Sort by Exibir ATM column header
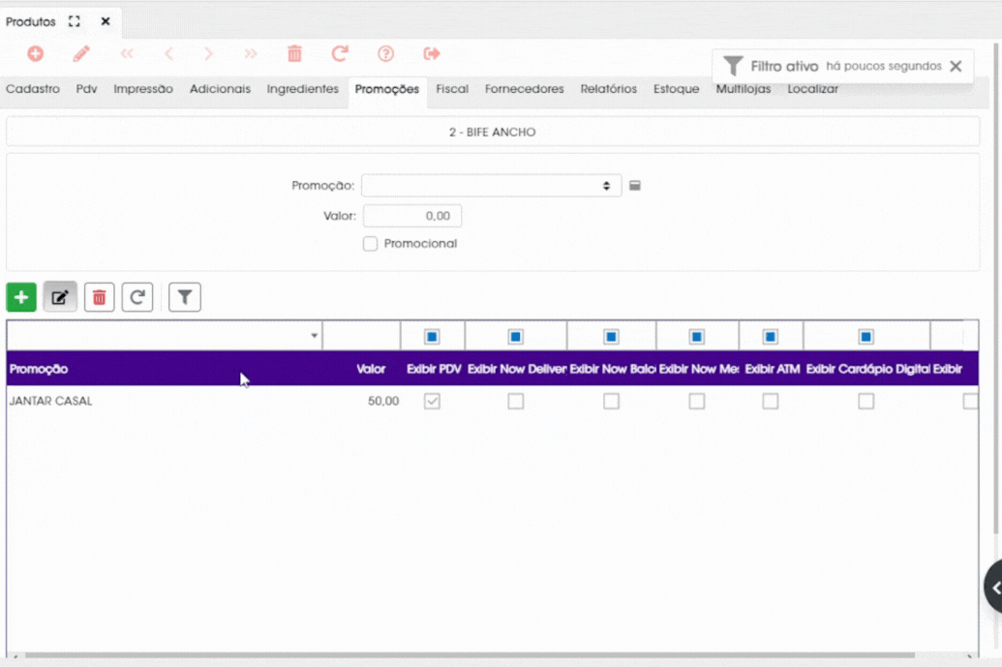 772,369
